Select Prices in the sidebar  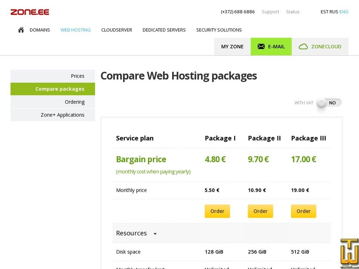77,76
